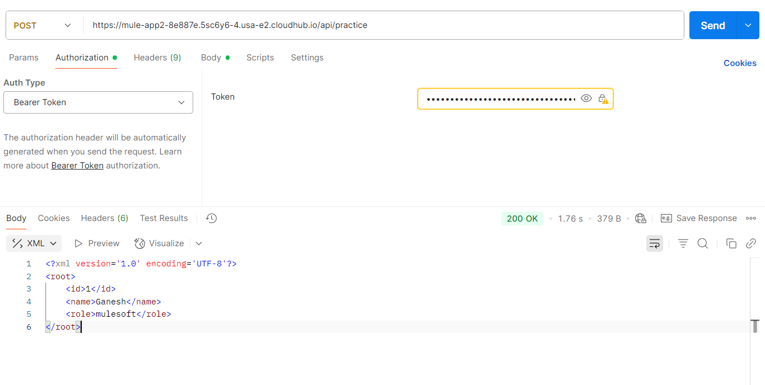
Task: Open the Bearer Token documentation link
Action: point(77,165)
